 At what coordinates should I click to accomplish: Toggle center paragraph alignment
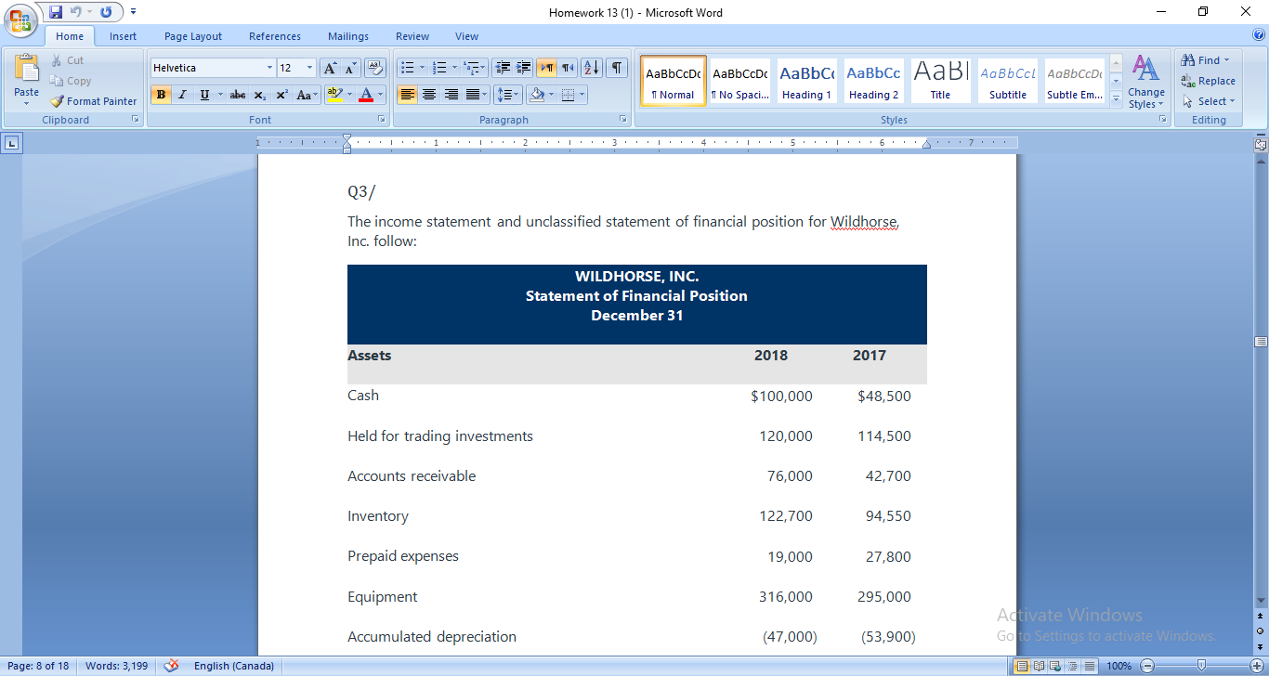[x=428, y=94]
